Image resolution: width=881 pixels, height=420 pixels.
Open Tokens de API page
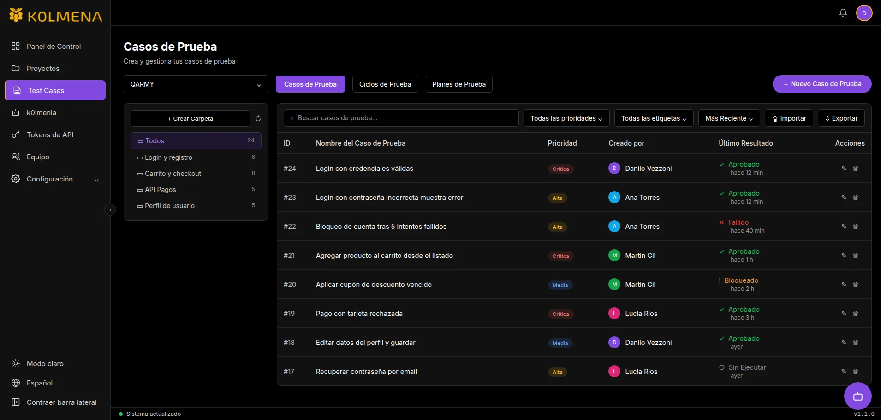[55, 134]
